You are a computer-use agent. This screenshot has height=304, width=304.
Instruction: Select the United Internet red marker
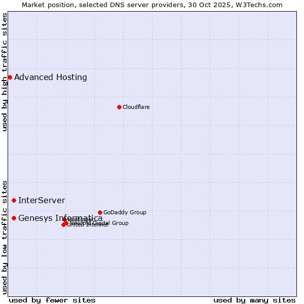tap(63, 224)
